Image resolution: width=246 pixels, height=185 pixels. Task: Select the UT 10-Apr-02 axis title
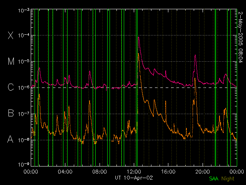[x=134, y=178]
